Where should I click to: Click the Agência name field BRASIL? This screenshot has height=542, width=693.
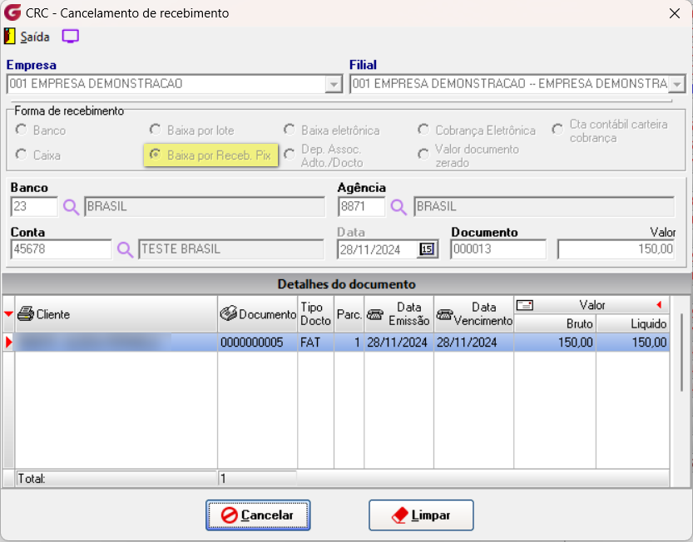[544, 207]
